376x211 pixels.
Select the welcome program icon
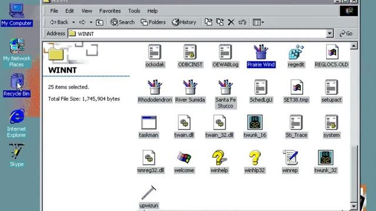[184, 158]
